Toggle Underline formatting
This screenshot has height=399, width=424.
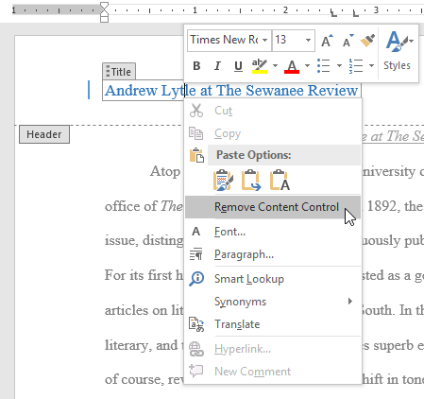[238, 66]
